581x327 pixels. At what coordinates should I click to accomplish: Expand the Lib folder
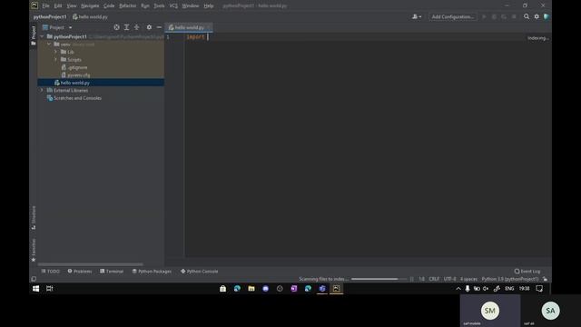click(56, 52)
